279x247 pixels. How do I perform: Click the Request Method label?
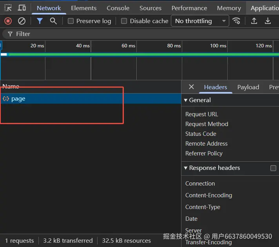(x=207, y=124)
